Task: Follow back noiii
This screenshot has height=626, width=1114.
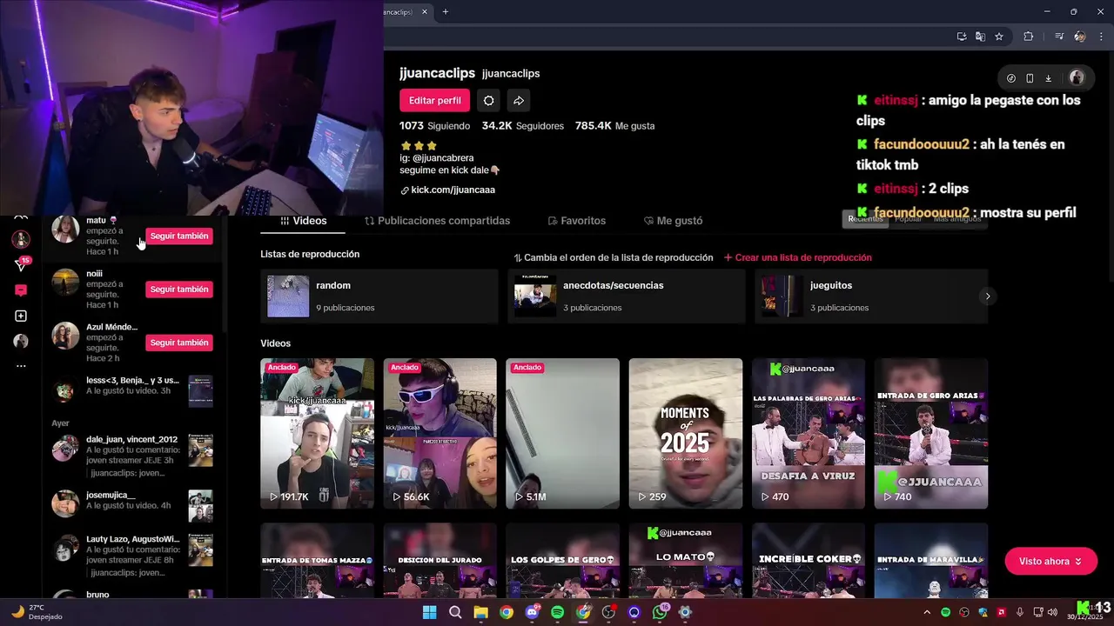Action: [x=178, y=290]
